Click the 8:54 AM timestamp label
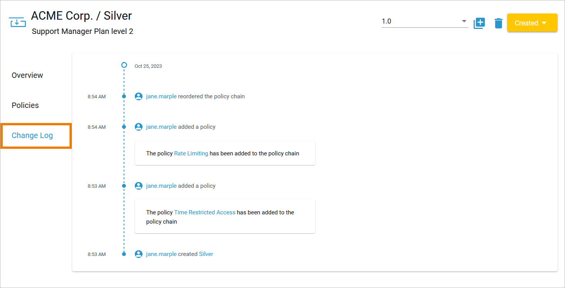 click(x=96, y=96)
